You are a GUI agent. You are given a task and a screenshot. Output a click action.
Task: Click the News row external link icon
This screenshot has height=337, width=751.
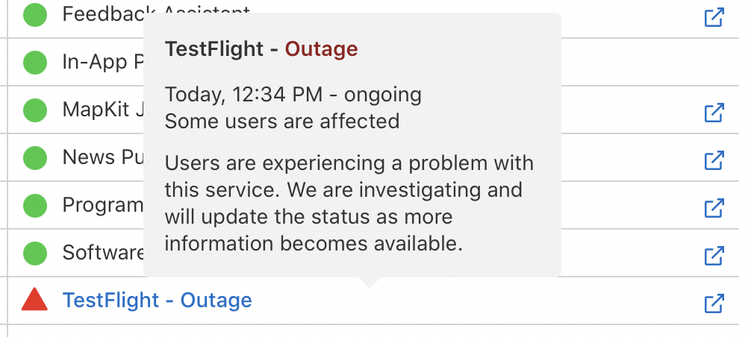(x=714, y=160)
